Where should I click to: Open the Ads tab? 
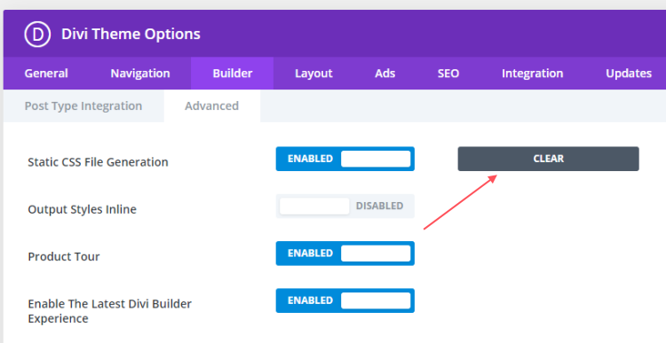(x=385, y=74)
